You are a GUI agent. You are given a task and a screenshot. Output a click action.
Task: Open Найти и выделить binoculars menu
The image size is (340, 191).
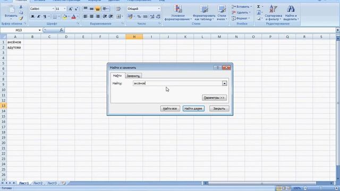coord(291,13)
